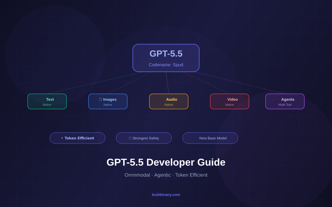The image size is (332, 207).
Task: Click the Native label under Text
Action: pos(47,105)
